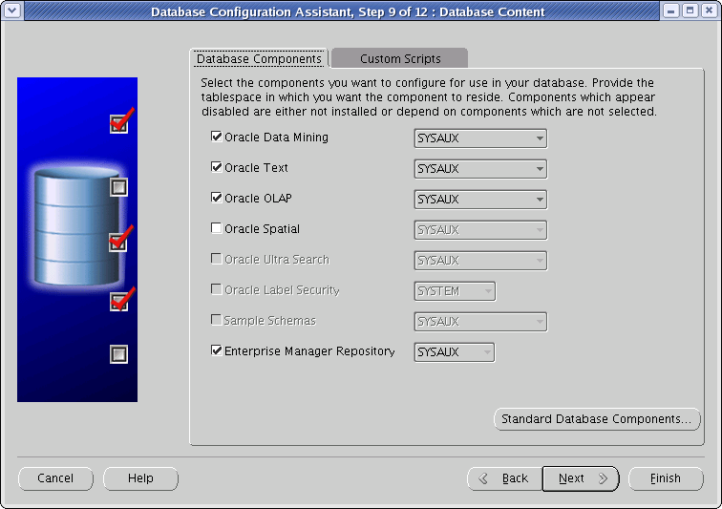The width and height of the screenshot is (722, 509).
Task: Minimize the Database Configuration Assistant window
Action: (670, 11)
